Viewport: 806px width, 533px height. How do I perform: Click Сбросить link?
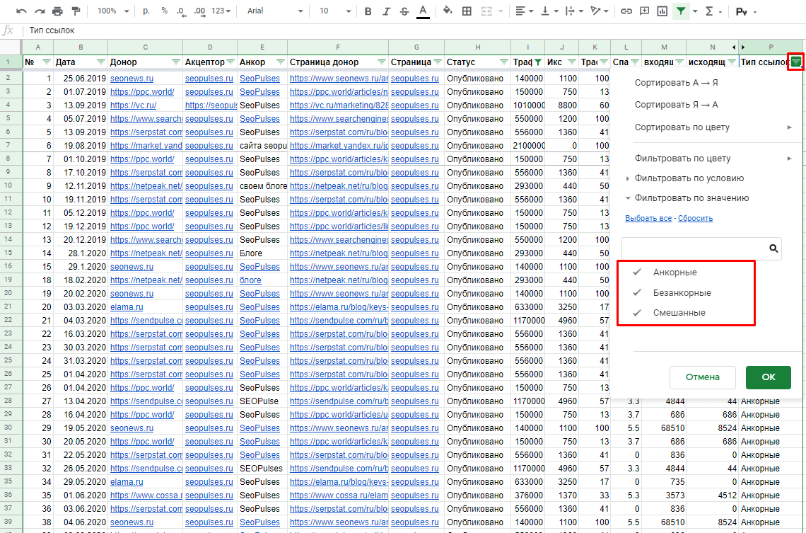tap(696, 218)
